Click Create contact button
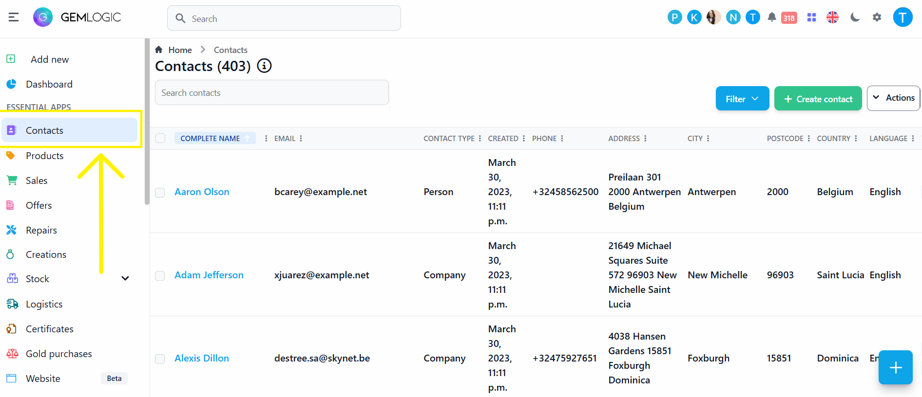Image resolution: width=922 pixels, height=397 pixels. [818, 99]
